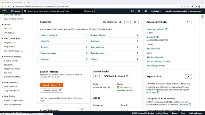205x115 pixels.
Task: Refresh the Resources panel
Action: point(127,22)
